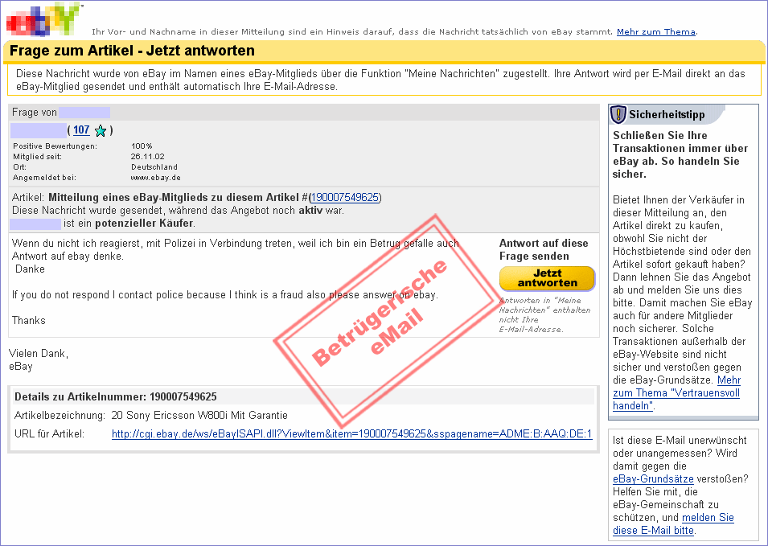Click the "URL für Artikel:" label
The width and height of the screenshot is (768, 546).
pos(50,434)
